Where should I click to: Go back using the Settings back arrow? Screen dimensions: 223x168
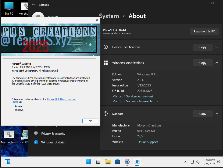tap(33, 5)
